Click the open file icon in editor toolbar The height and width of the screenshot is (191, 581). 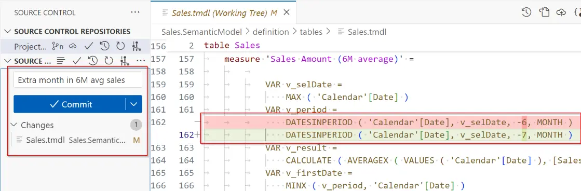click(x=544, y=12)
